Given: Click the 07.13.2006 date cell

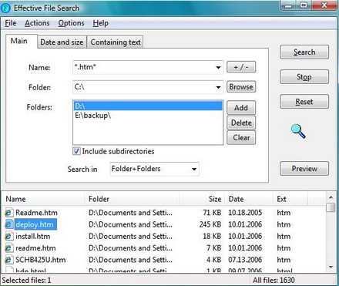Looking at the screenshot, I should (x=245, y=260).
